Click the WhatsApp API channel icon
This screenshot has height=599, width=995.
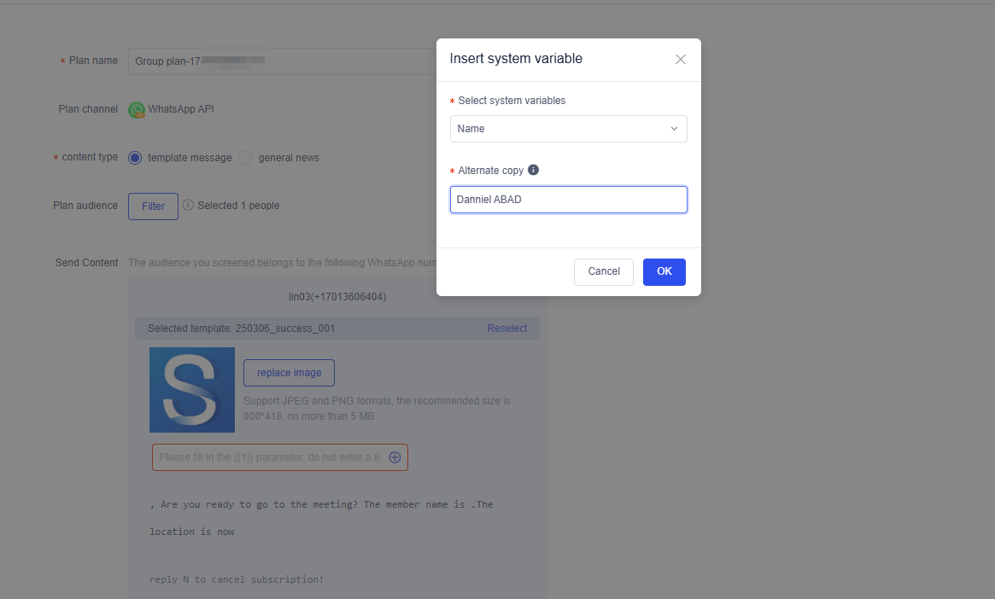click(137, 110)
